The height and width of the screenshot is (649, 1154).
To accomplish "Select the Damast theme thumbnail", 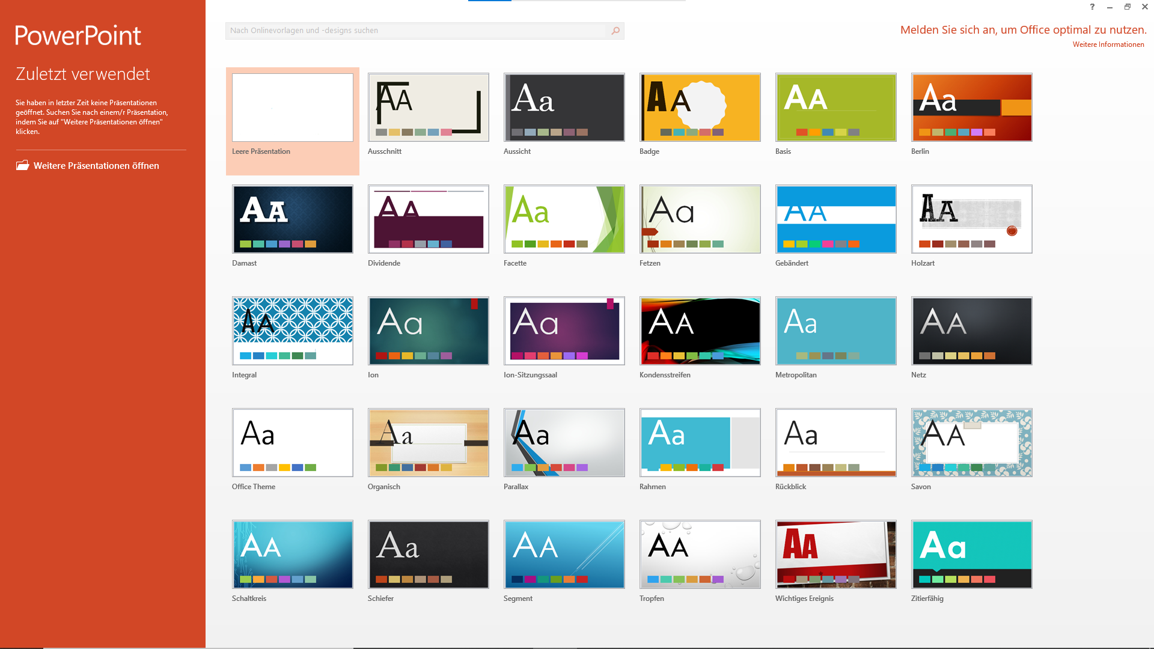I will (x=293, y=219).
